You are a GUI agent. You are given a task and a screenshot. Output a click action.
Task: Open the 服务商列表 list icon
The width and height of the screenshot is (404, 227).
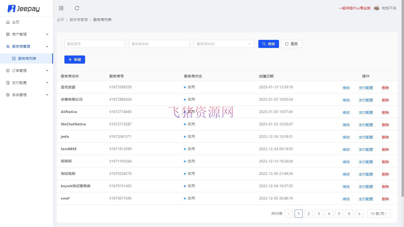(x=13, y=58)
